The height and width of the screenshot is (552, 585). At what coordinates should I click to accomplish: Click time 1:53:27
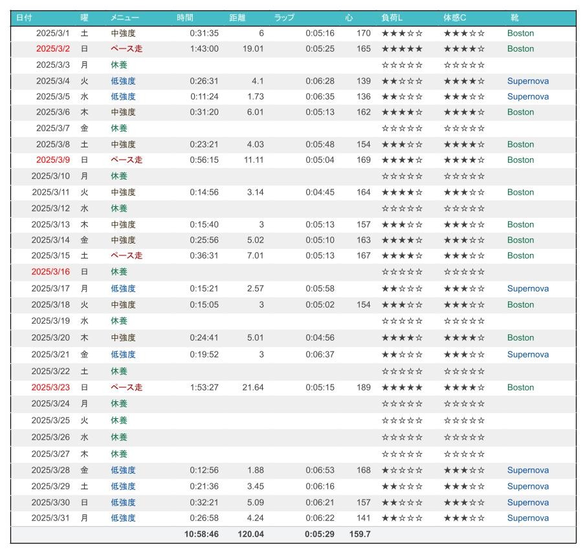point(204,387)
